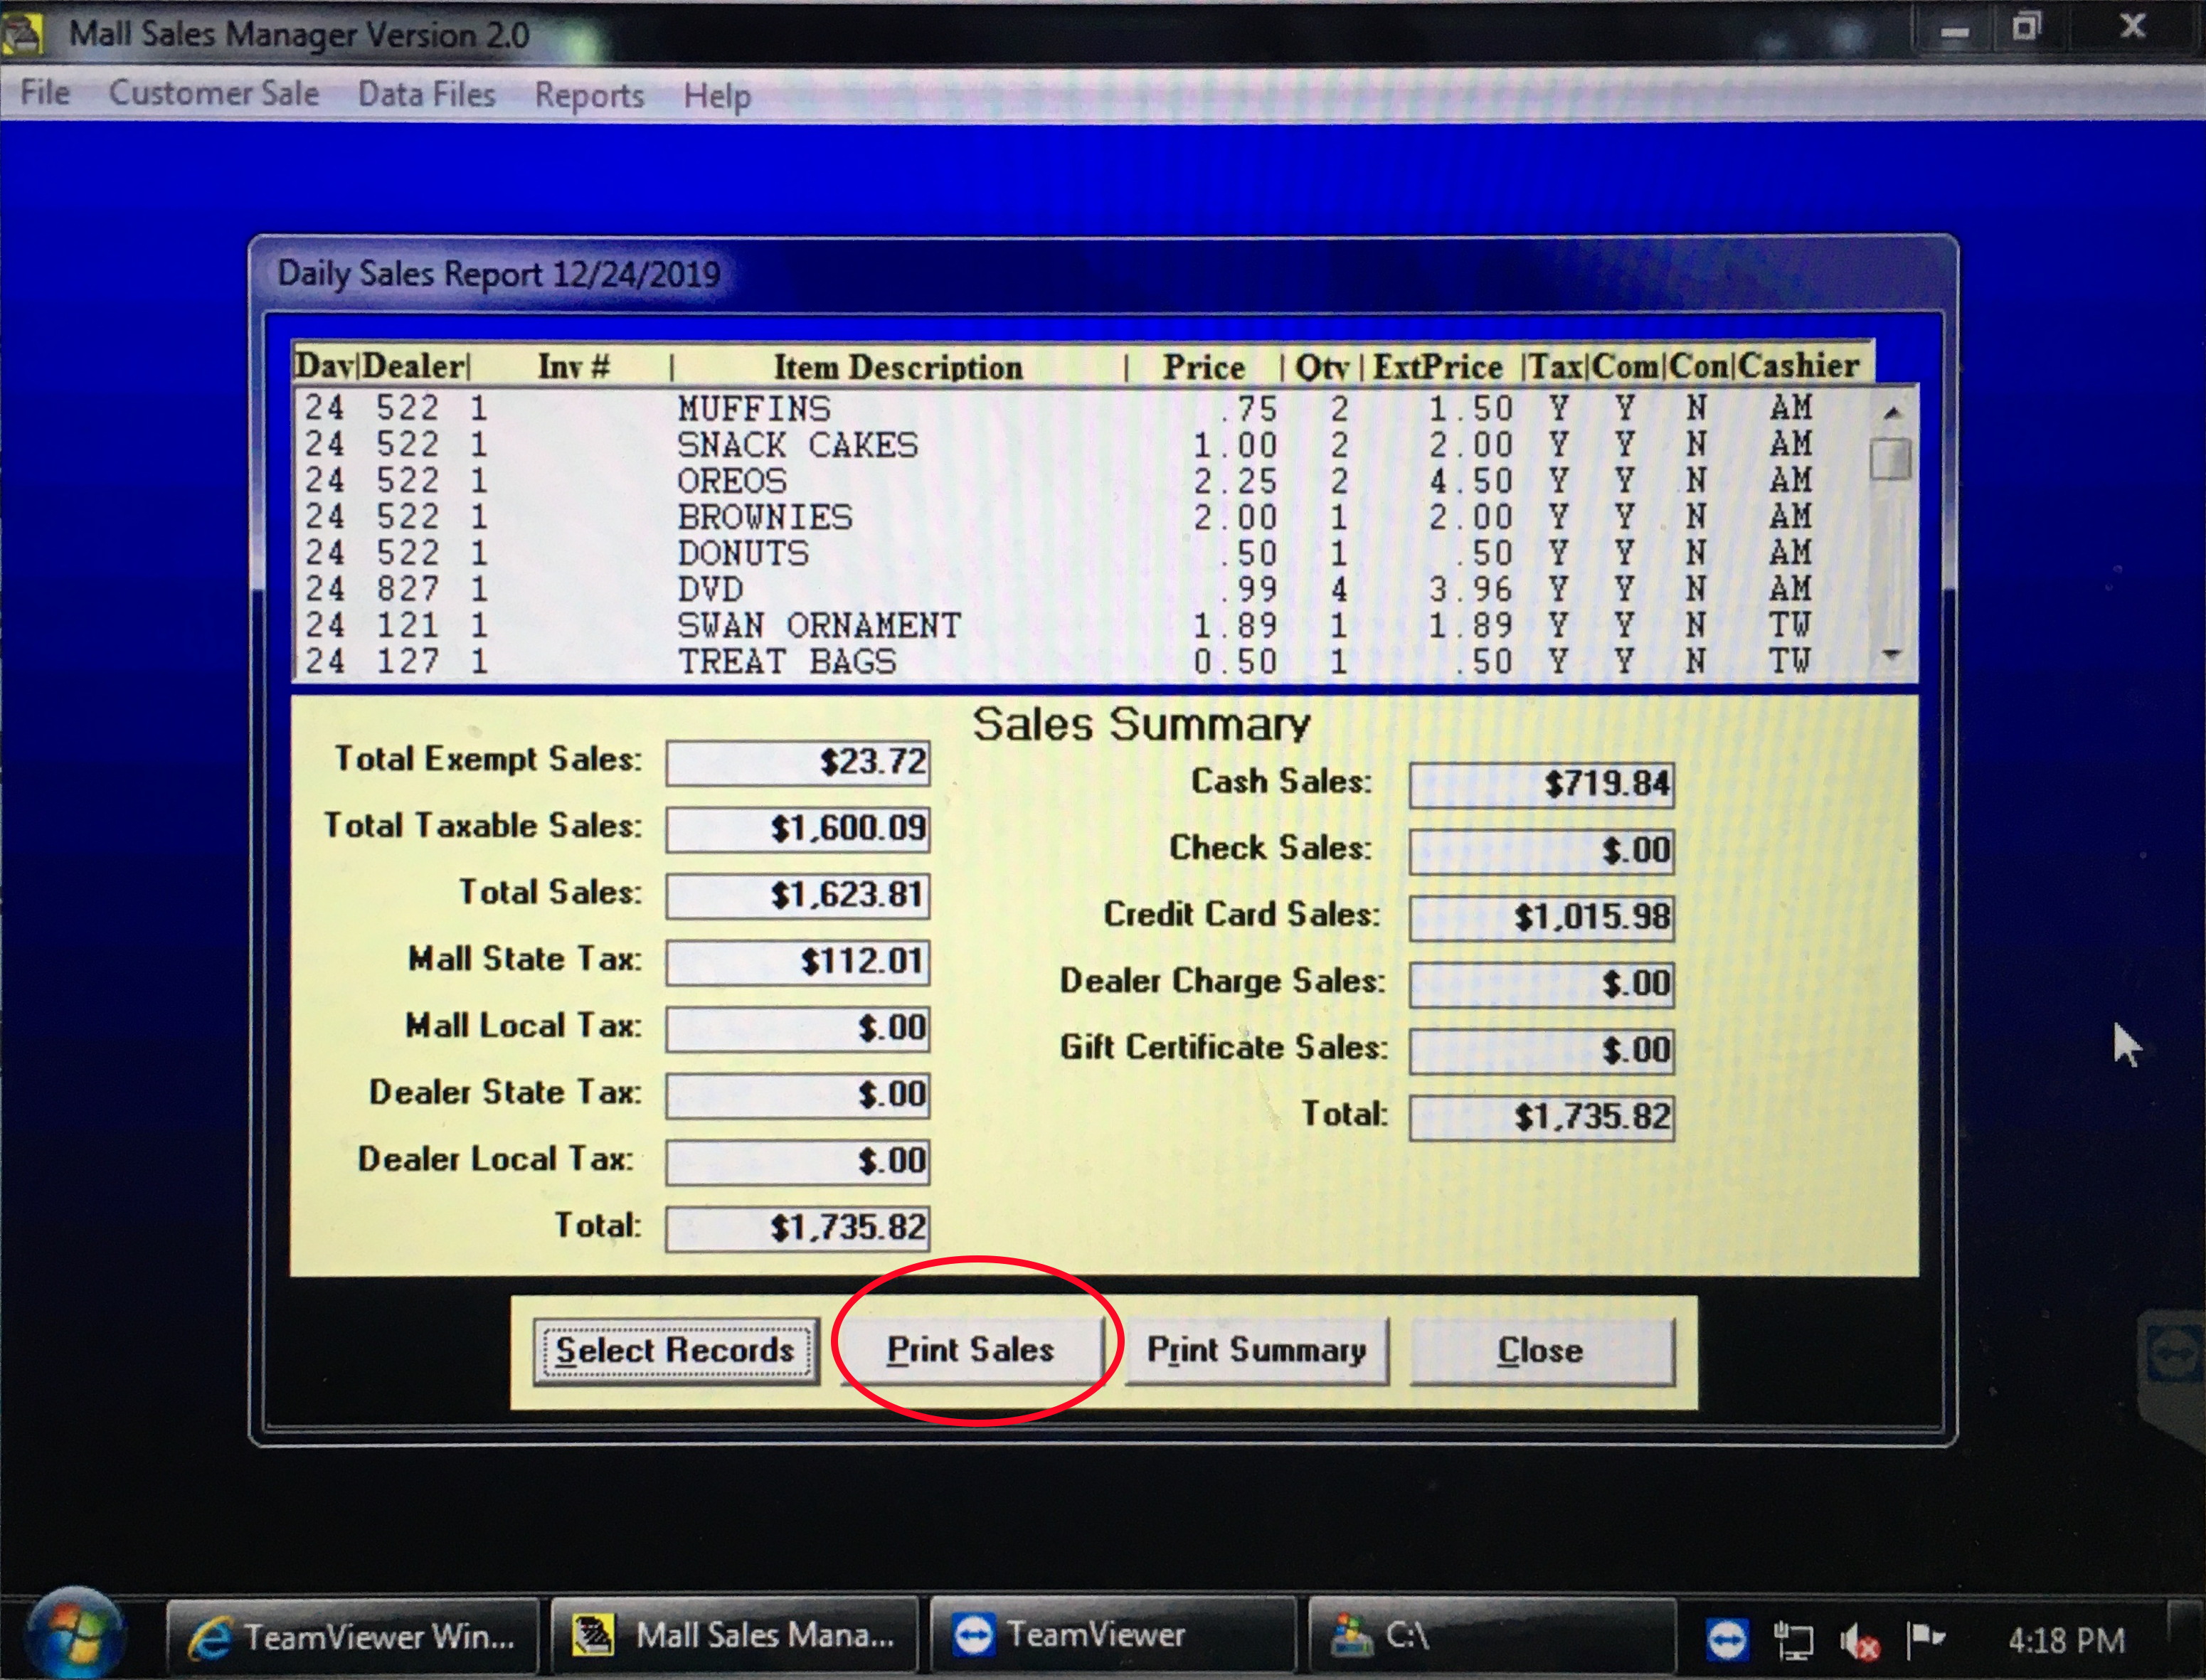The image size is (2206, 1680).
Task: Click the Inv # column header
Action: point(574,367)
